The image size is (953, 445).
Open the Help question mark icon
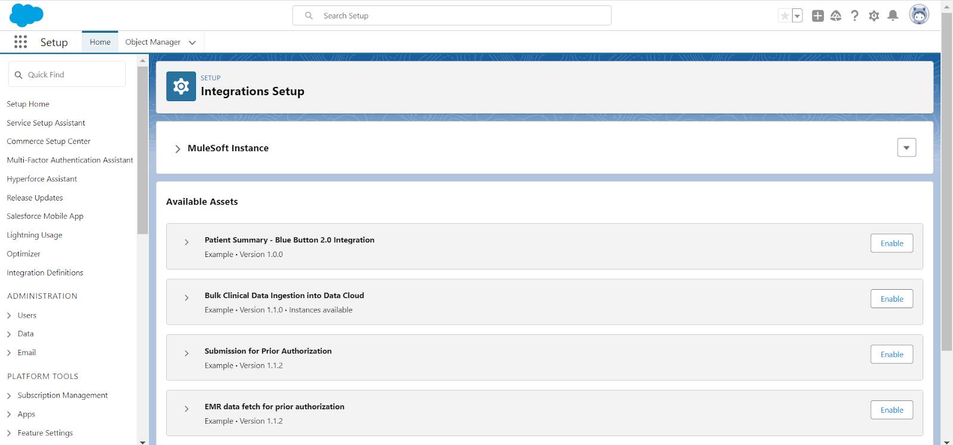pyautogui.click(x=855, y=16)
